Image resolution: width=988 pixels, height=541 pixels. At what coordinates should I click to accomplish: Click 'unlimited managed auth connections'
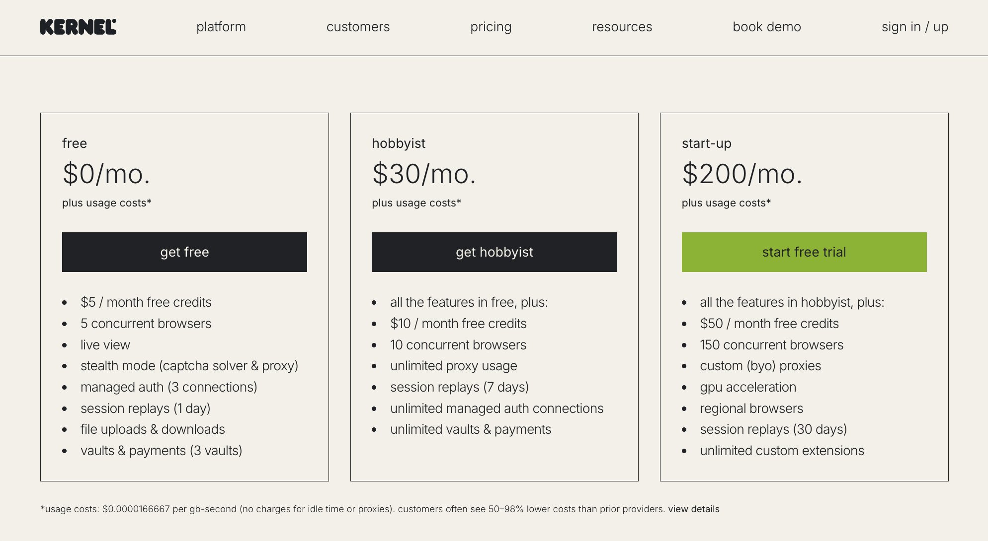(497, 408)
